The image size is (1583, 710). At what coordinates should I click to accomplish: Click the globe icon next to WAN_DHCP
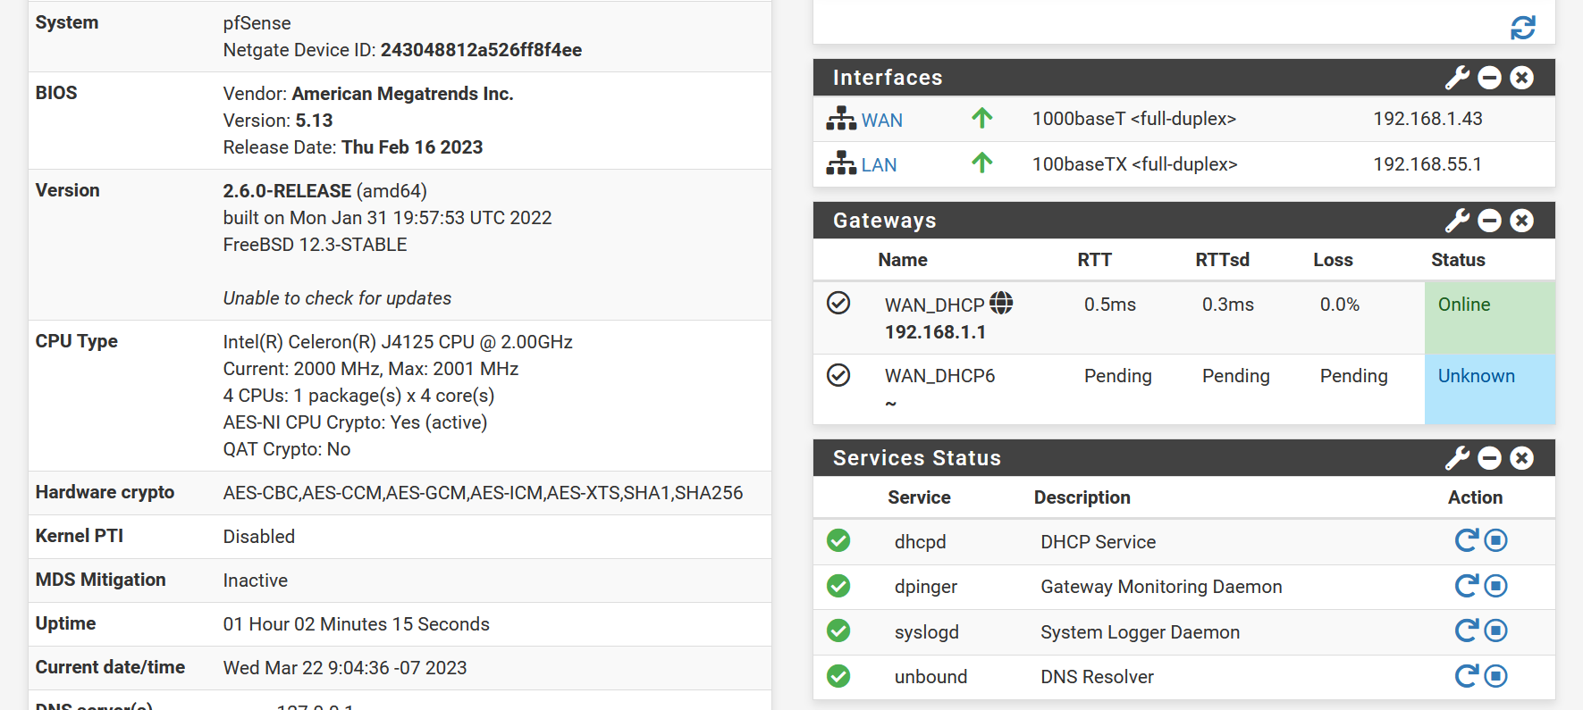1001,304
